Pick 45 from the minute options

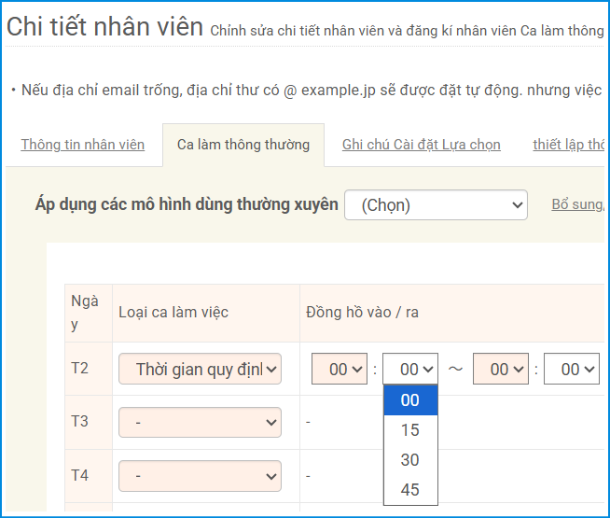[409, 490]
